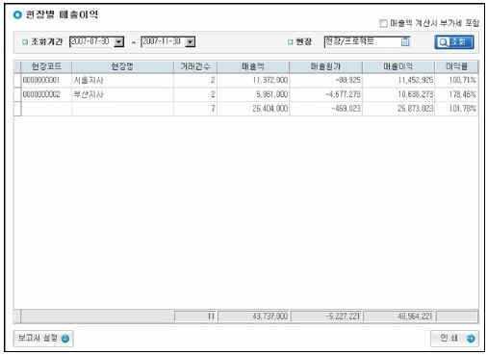Click site code 0000000002 cell
This screenshot has width=488, height=355.
click(46, 94)
